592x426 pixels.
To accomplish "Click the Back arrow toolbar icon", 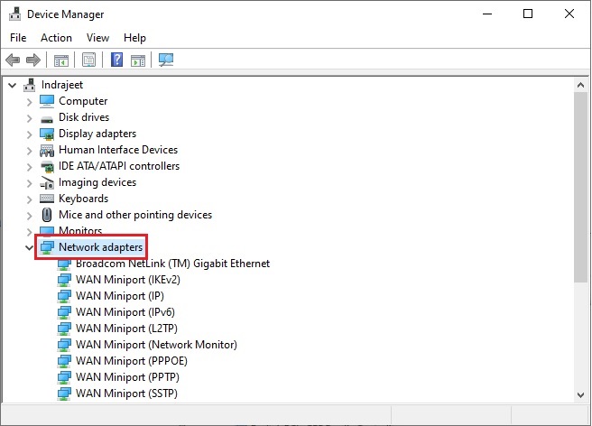I will (13, 60).
